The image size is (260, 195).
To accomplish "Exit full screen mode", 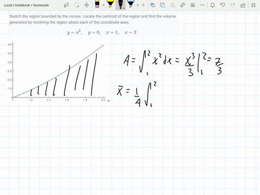I will pyautogui.click(x=253, y=5).
